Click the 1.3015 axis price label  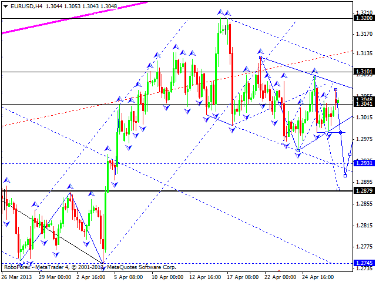(364, 117)
